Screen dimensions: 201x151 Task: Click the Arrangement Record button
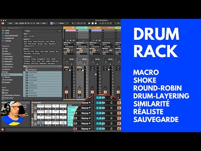[96, 23]
